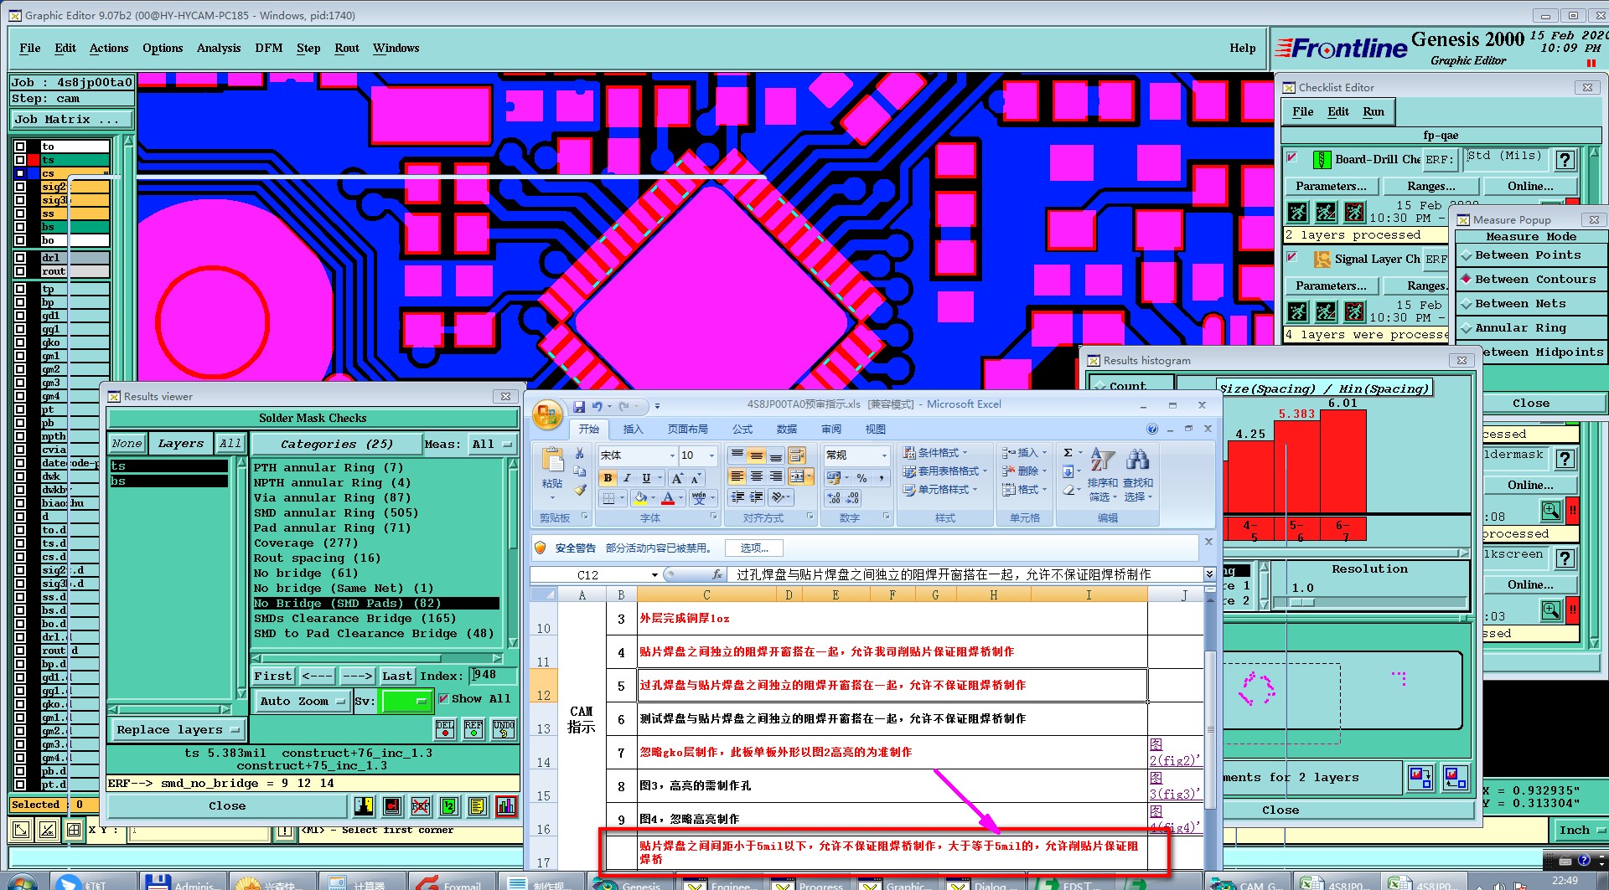Image resolution: width=1609 pixels, height=890 pixels.
Task: Open Auto Zoom dropdown in Results viewer
Action: (302, 702)
